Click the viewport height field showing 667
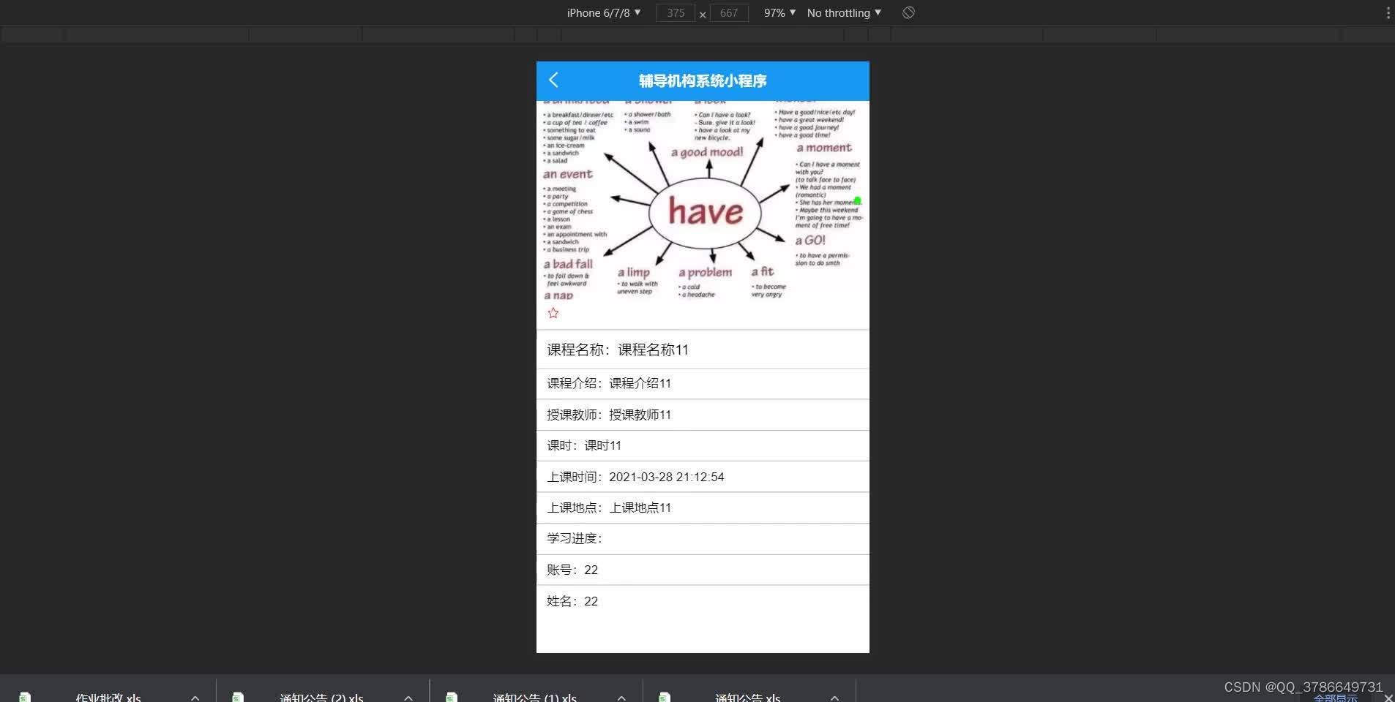1395x702 pixels. pos(729,13)
